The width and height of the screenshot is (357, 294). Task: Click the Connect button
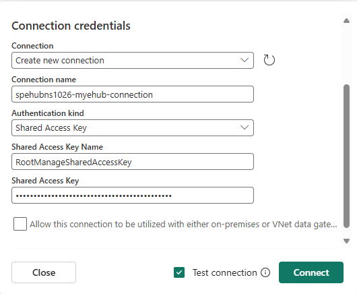pyautogui.click(x=311, y=272)
